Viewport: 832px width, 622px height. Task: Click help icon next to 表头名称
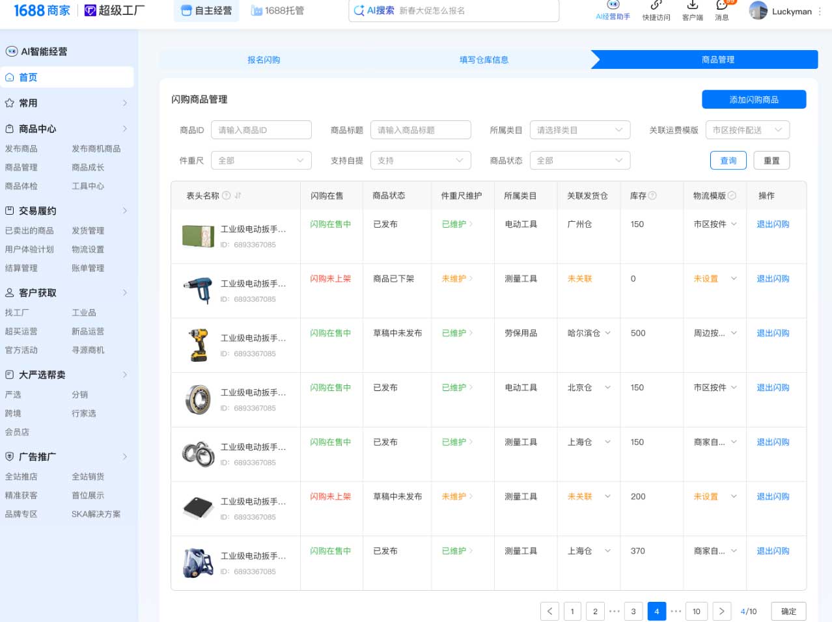(x=227, y=195)
